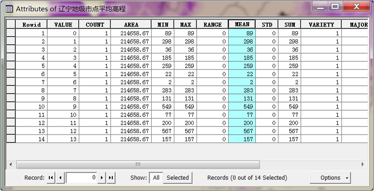Image resolution: width=374 pixels, height=191 pixels.
Task: Select the row selector for Rowid 14
Action: tap(10, 139)
